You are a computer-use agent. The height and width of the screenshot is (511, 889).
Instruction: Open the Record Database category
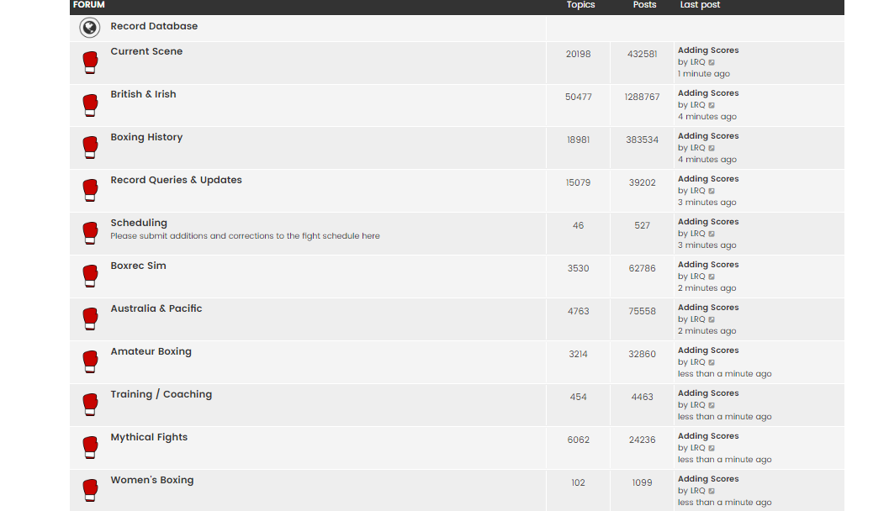tap(154, 26)
